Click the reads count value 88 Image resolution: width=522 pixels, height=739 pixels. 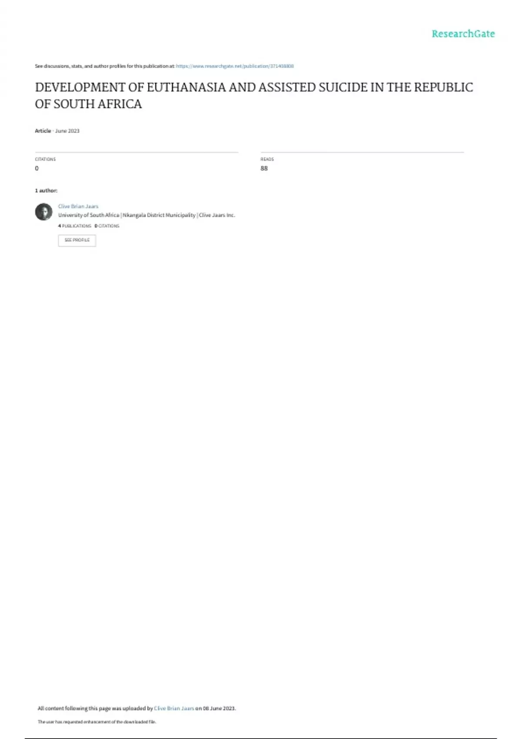point(264,168)
